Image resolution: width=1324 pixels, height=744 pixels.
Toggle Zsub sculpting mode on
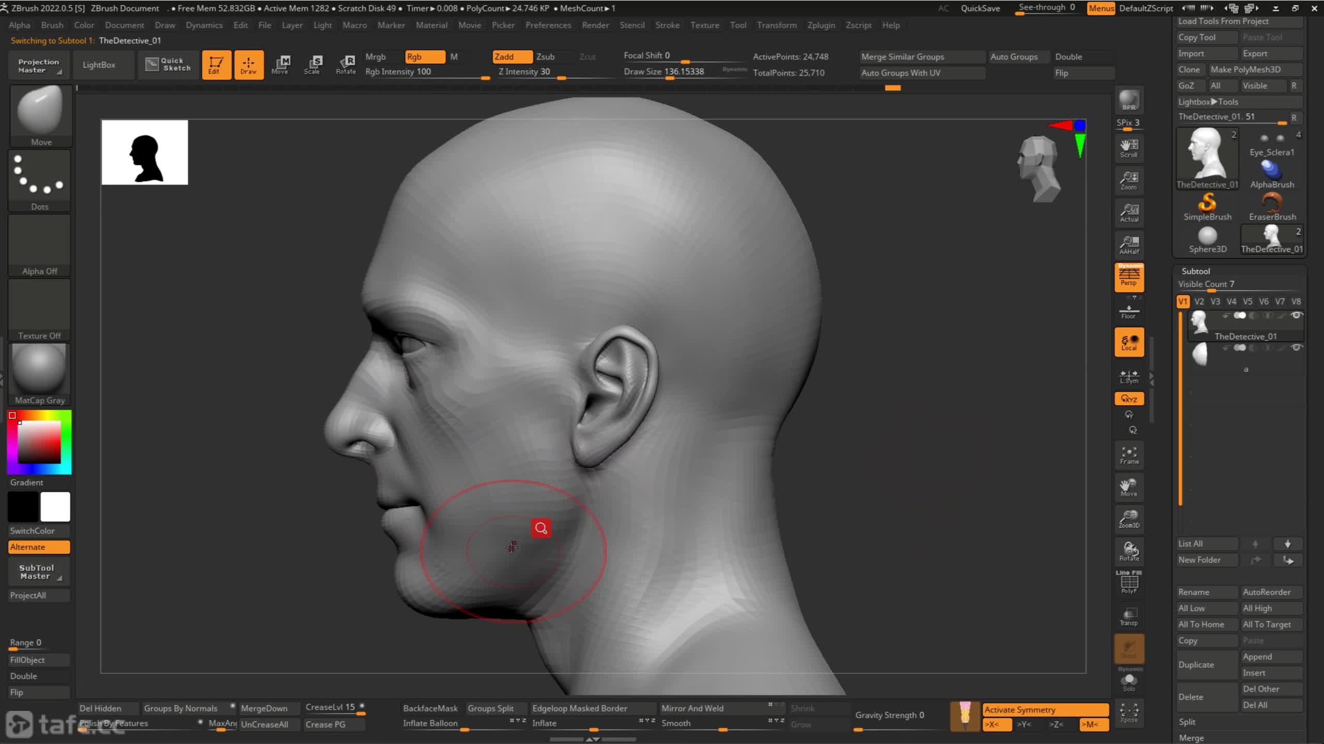547,56
